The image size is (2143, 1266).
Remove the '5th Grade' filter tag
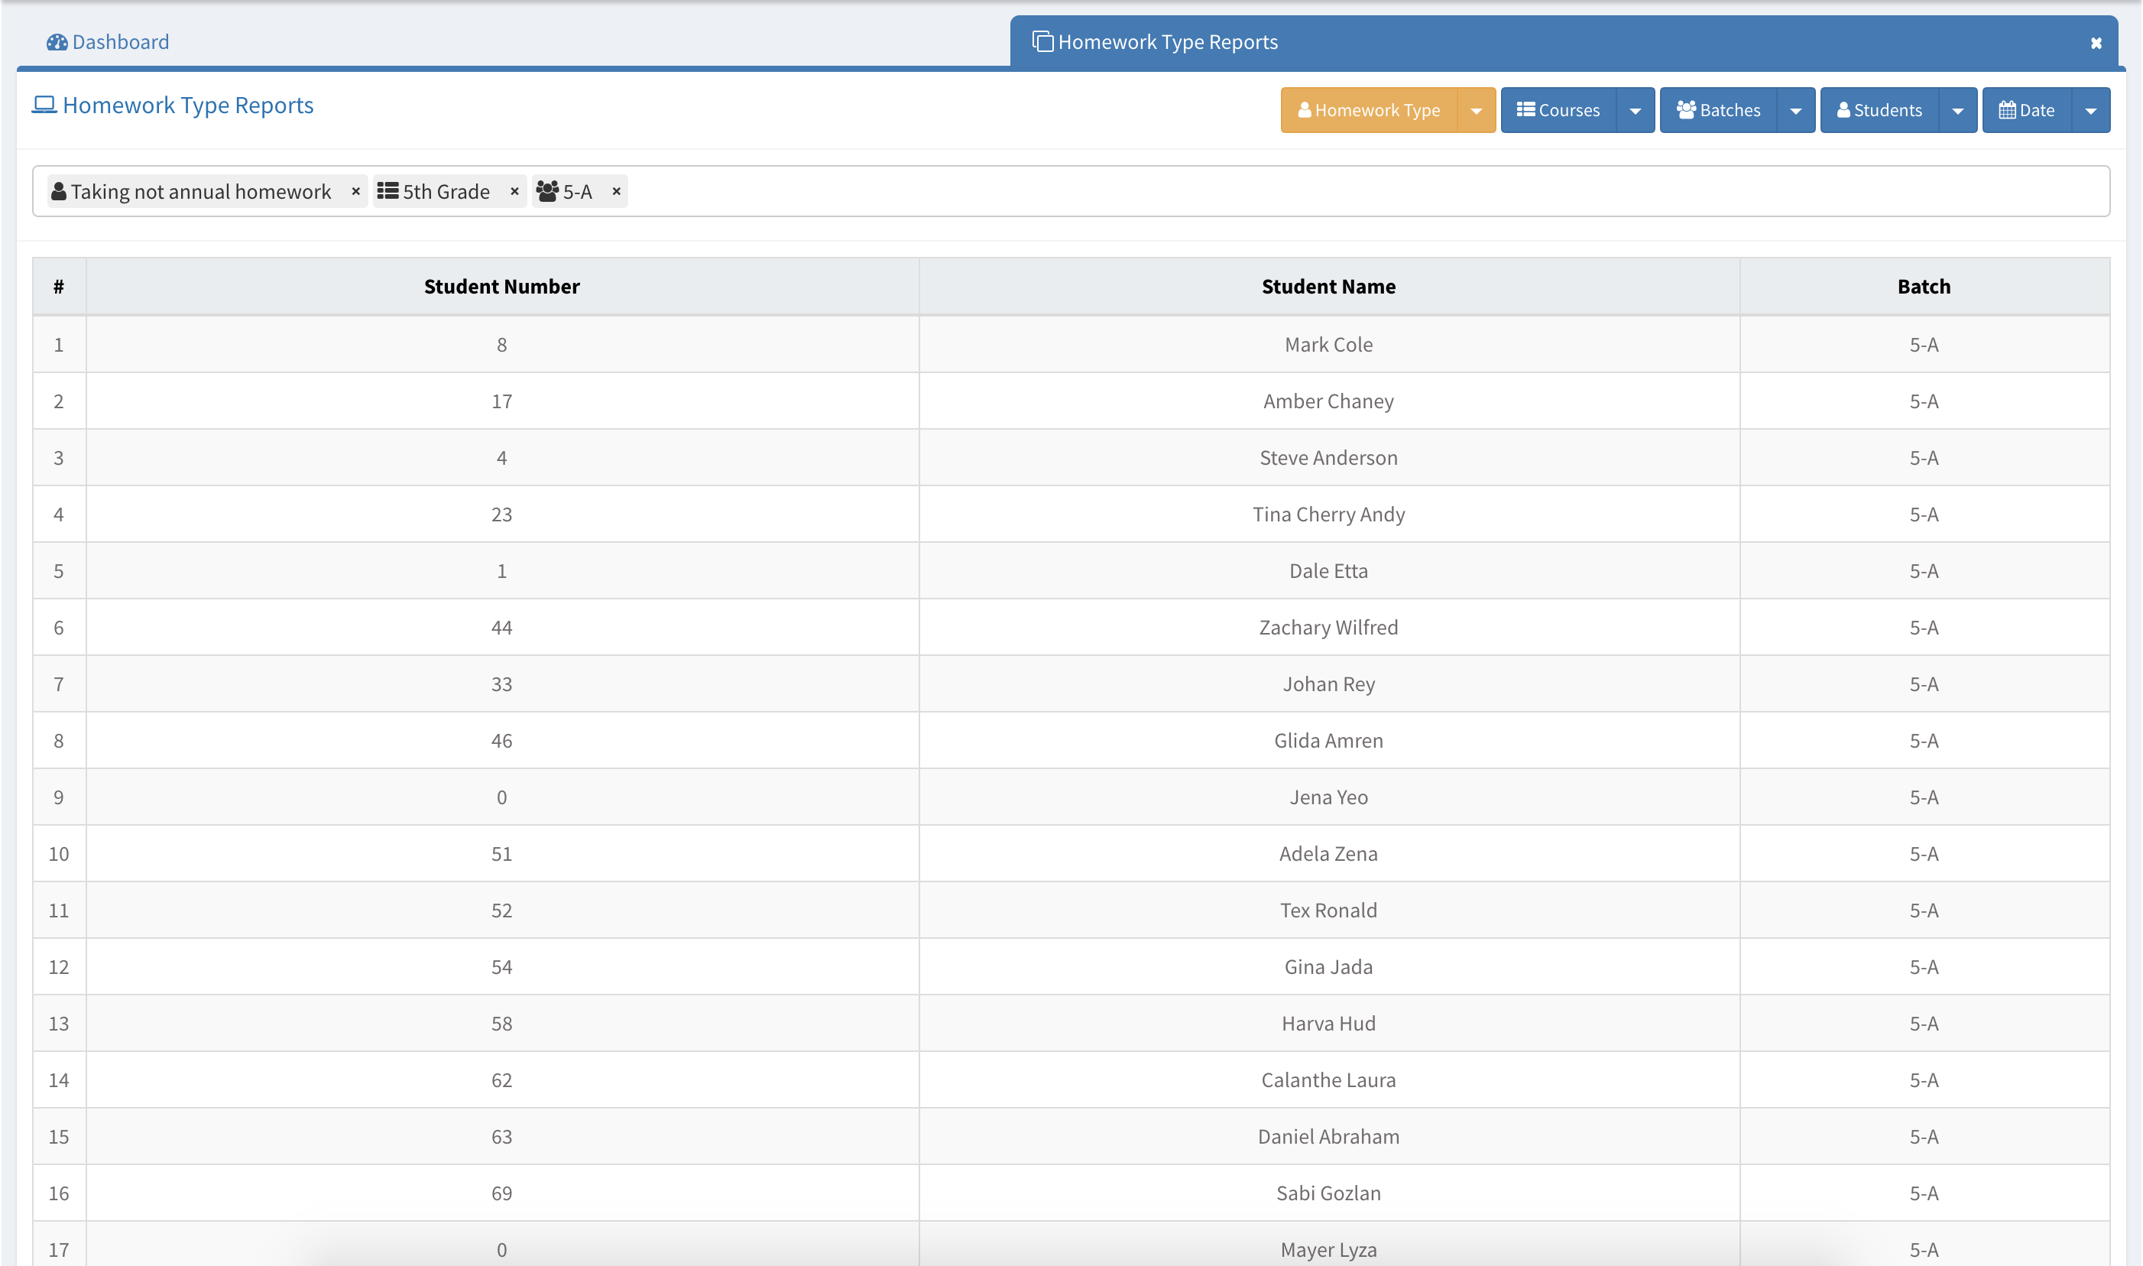pyautogui.click(x=514, y=191)
